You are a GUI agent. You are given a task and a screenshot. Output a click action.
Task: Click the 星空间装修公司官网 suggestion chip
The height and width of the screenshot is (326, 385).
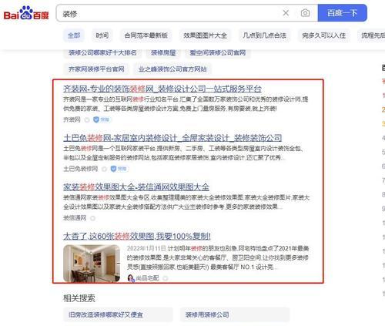coord(218,53)
